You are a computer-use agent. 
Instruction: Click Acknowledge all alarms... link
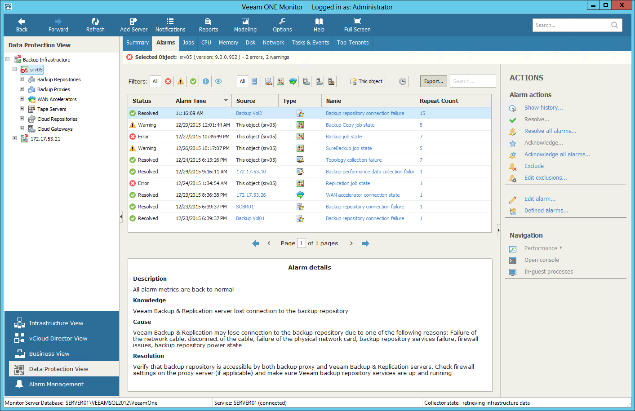pyautogui.click(x=557, y=155)
